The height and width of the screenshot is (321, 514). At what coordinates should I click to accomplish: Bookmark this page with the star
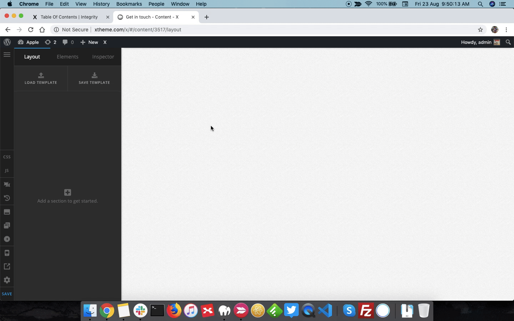[x=480, y=30]
